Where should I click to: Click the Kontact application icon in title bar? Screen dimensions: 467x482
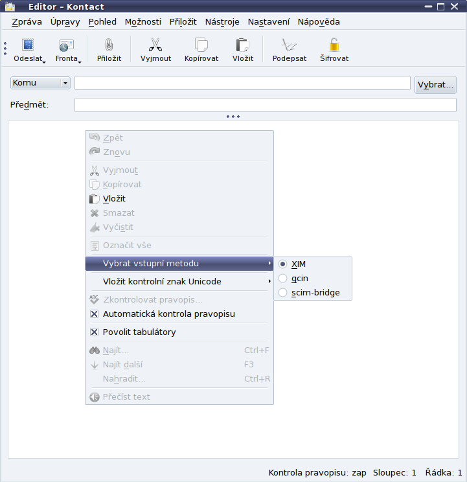click(10, 6)
